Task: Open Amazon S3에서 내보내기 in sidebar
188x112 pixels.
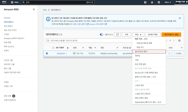Action: point(14,38)
